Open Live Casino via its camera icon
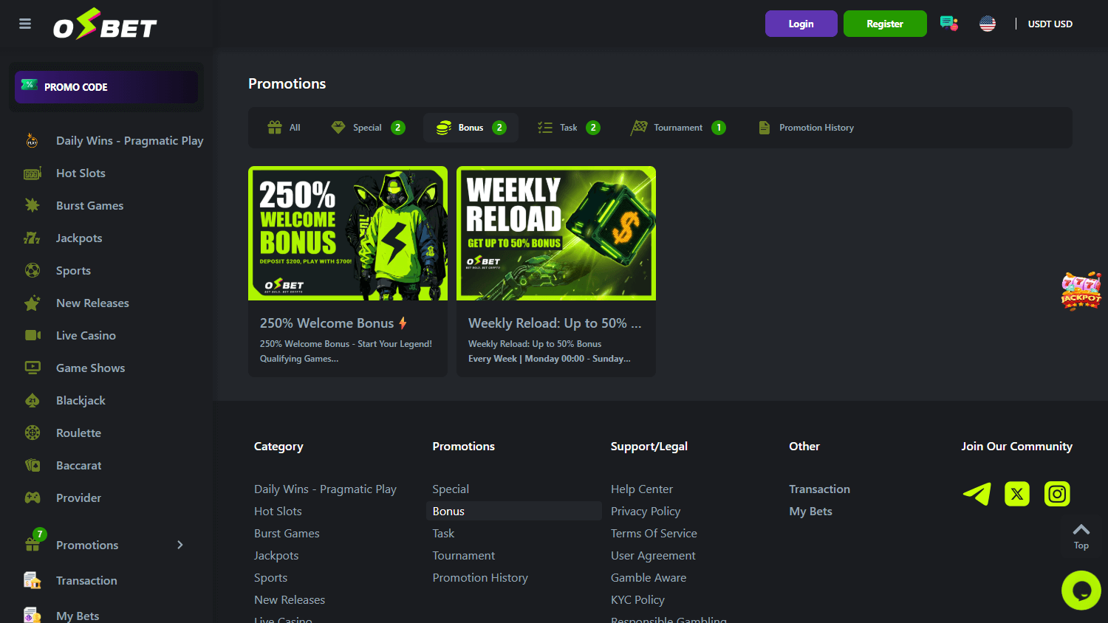Image resolution: width=1108 pixels, height=623 pixels. tap(33, 335)
